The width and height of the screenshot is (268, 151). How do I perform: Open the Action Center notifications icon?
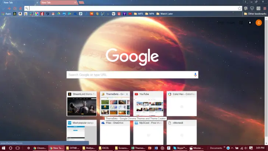(251, 148)
